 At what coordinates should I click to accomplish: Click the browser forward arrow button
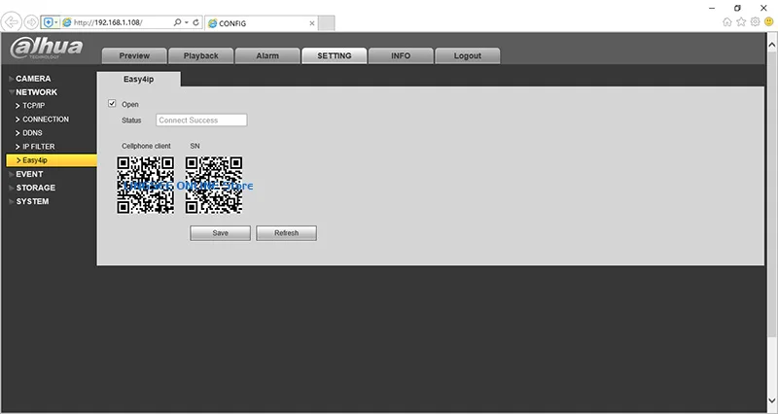[31, 22]
